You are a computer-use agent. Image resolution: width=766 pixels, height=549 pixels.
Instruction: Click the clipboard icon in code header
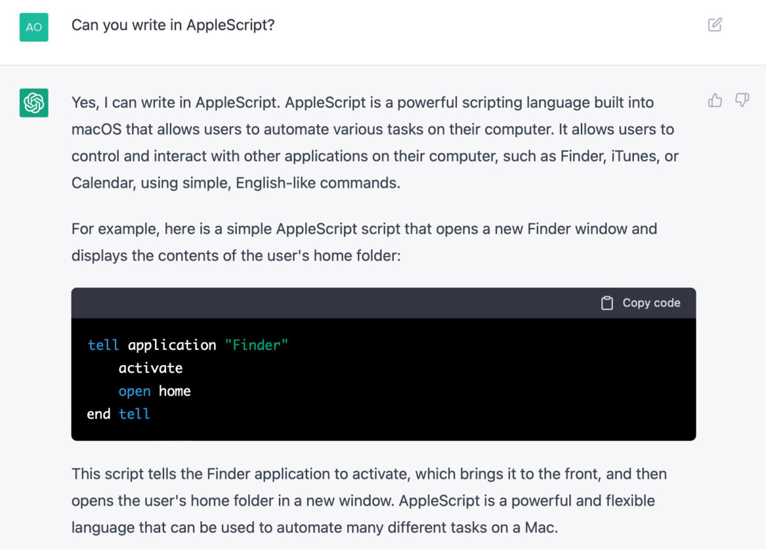[x=607, y=303]
